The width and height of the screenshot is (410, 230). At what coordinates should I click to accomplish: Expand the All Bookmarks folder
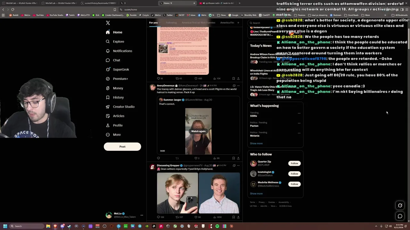point(400,15)
